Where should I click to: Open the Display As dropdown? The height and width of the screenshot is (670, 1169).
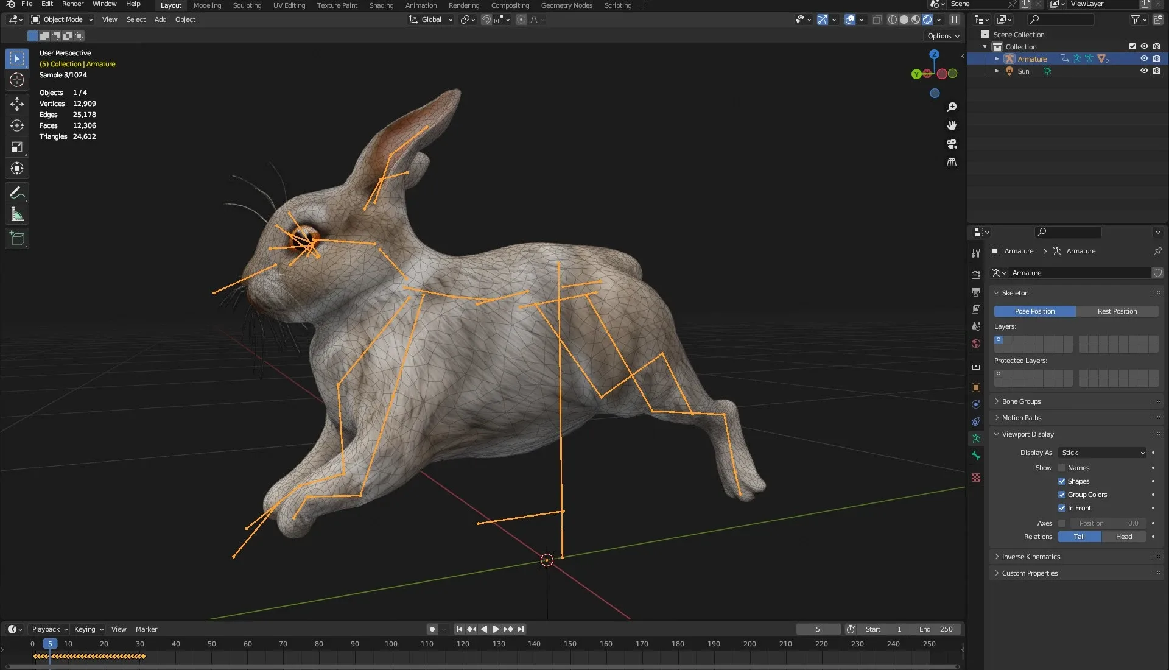click(1101, 453)
